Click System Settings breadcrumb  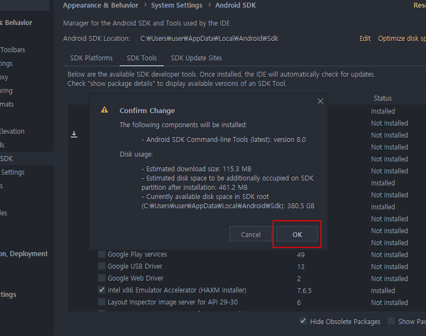pos(176,5)
